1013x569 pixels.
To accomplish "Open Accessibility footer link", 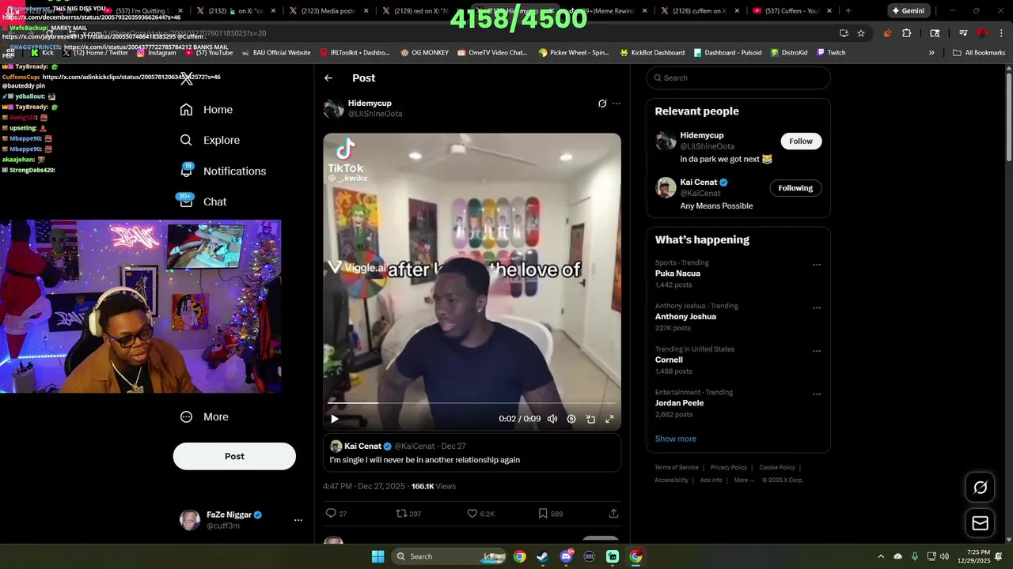I will pos(671,480).
